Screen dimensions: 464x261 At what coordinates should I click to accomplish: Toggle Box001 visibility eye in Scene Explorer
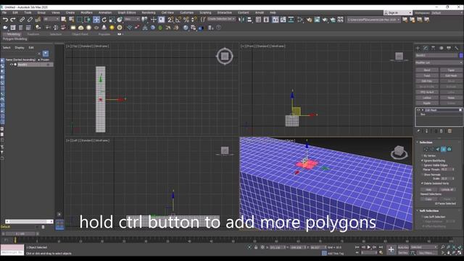point(12,65)
